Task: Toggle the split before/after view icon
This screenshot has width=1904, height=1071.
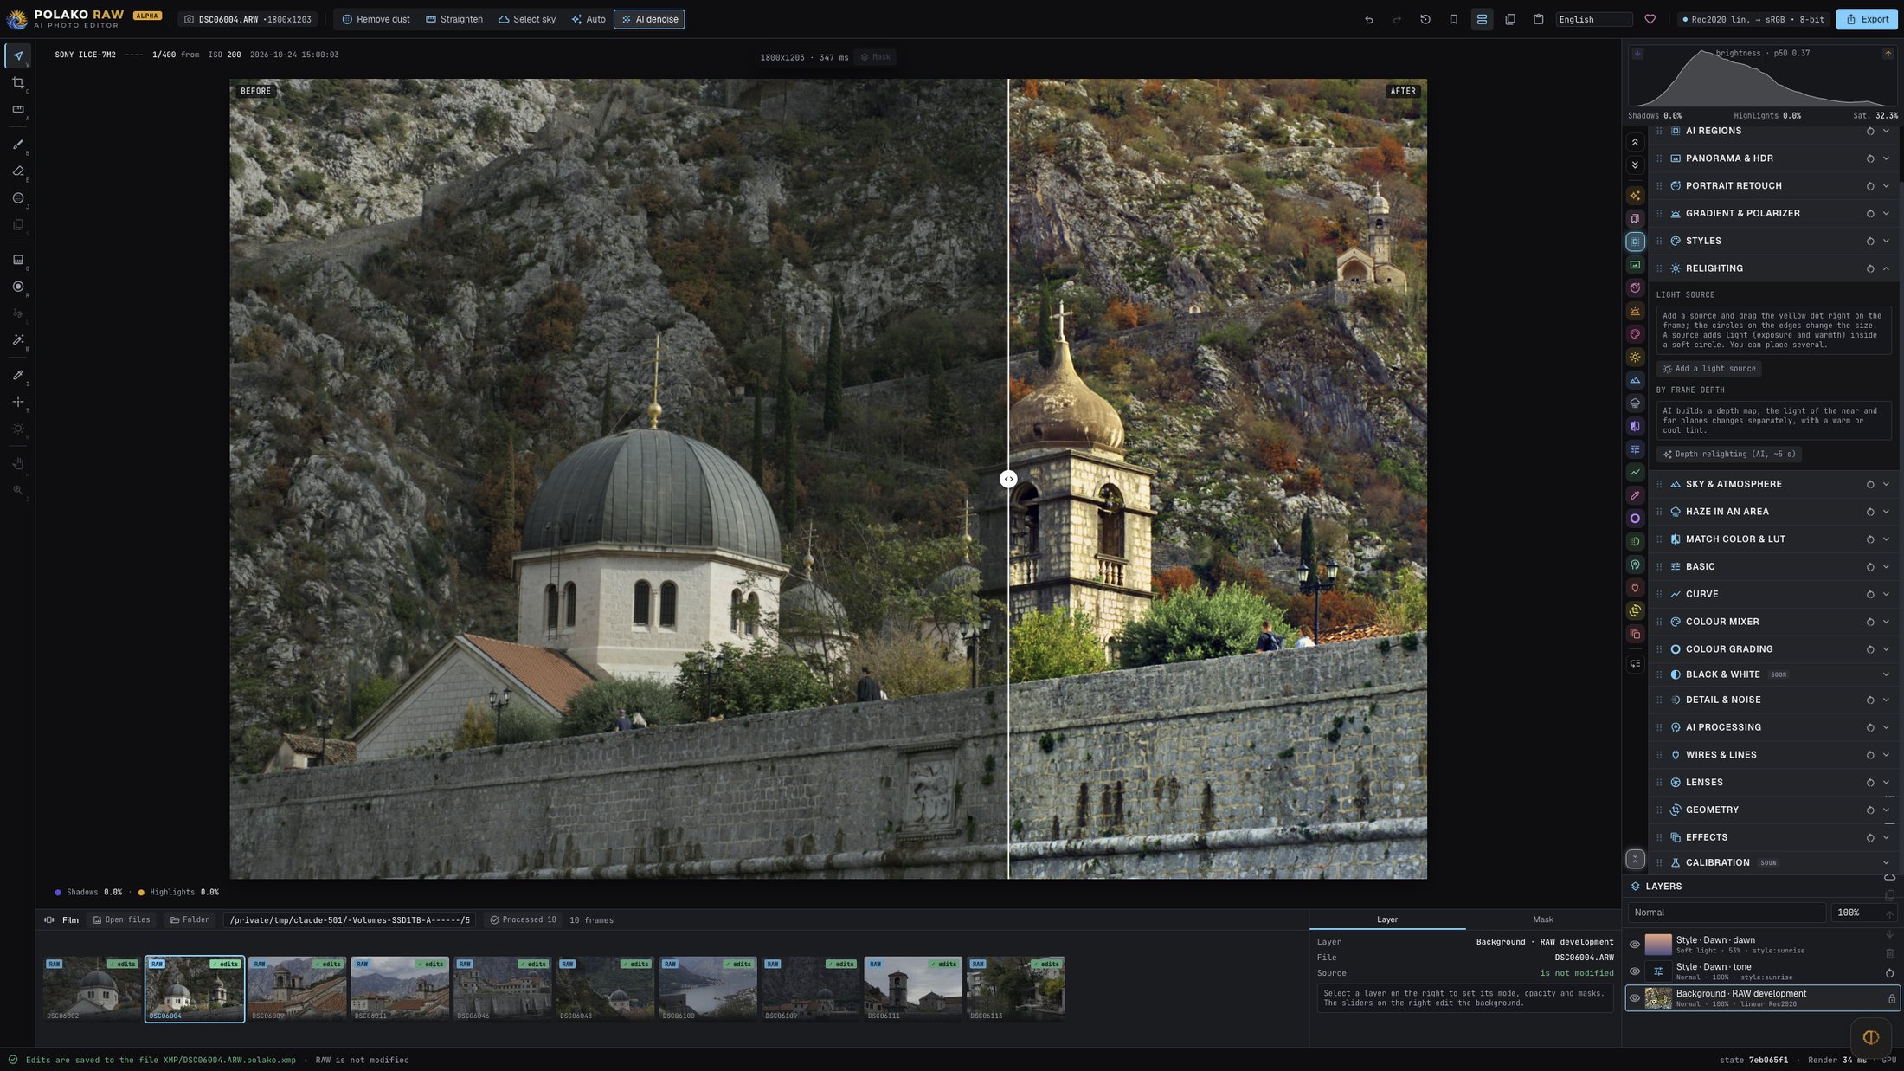Action: tap(1483, 19)
